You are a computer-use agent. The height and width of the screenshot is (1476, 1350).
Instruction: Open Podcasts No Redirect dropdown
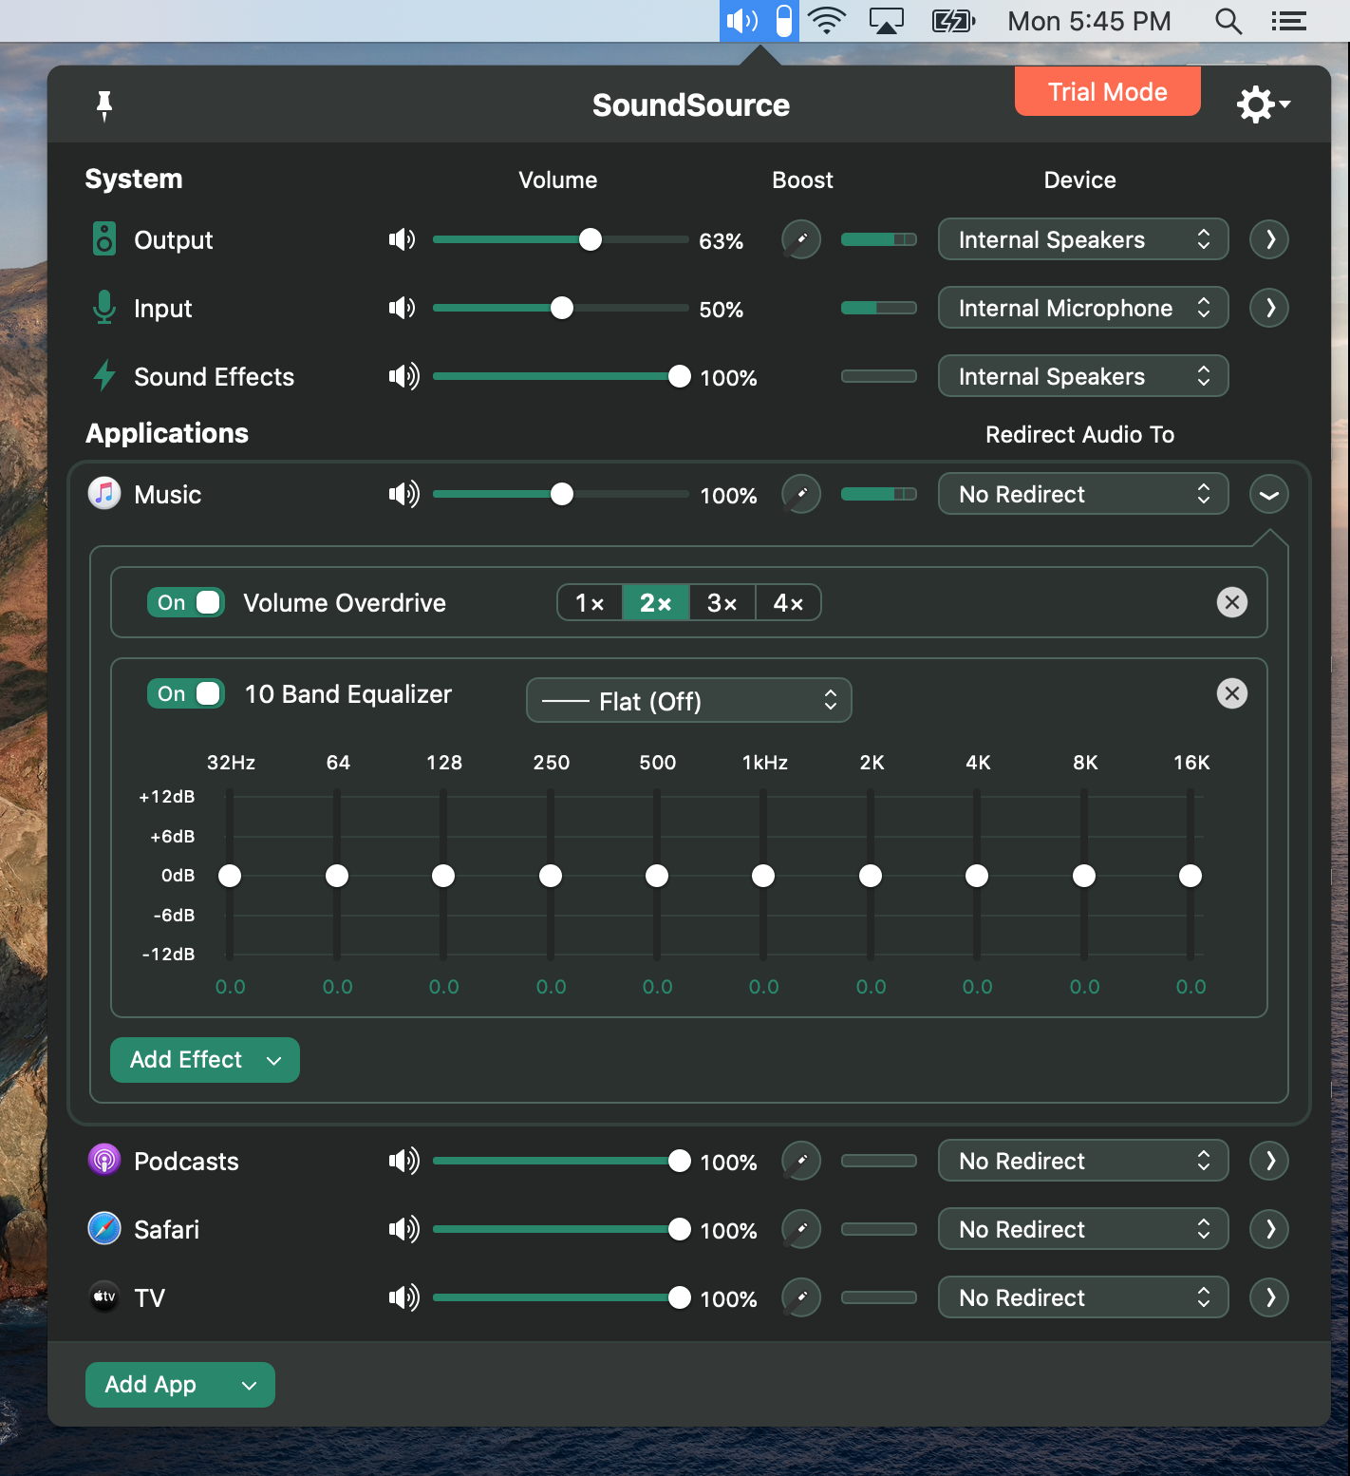pyautogui.click(x=1083, y=1161)
